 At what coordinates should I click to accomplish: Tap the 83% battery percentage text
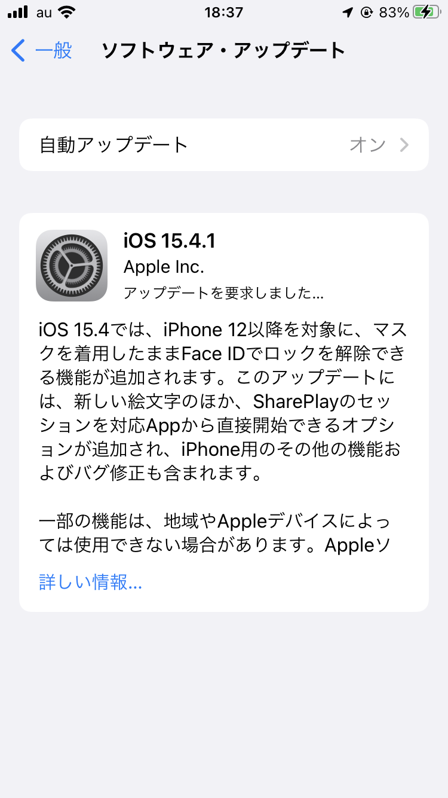(x=394, y=13)
